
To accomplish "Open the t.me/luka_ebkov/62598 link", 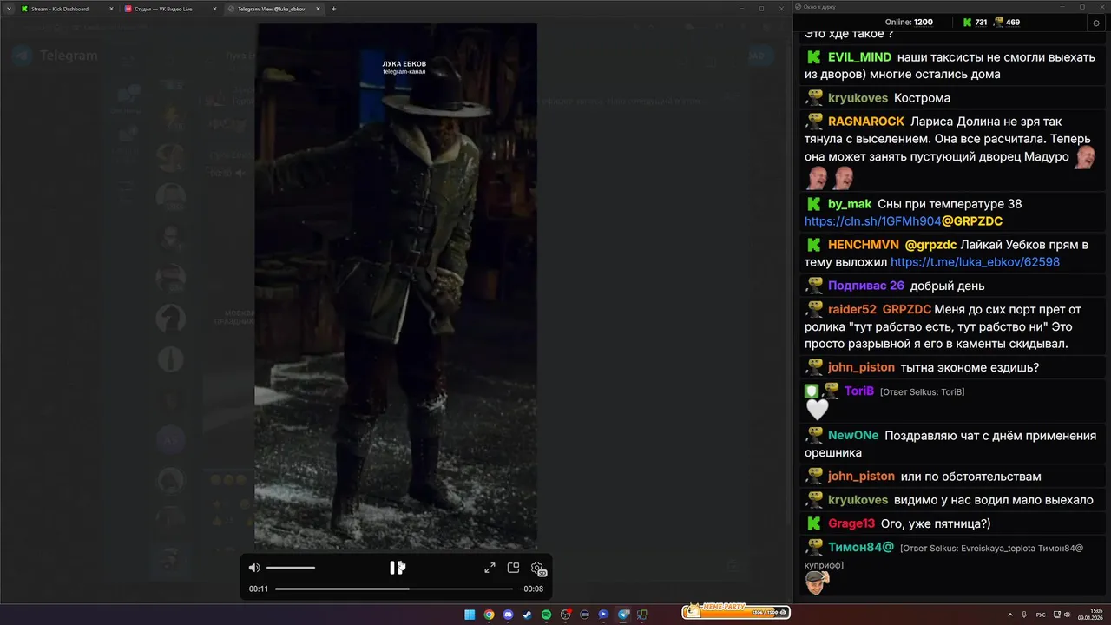I will 975,262.
